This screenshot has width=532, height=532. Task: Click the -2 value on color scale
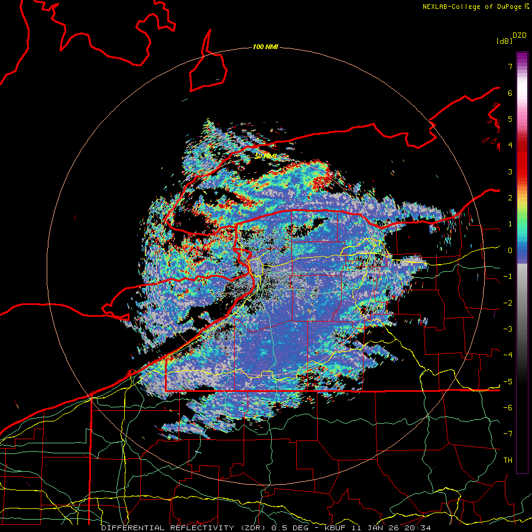click(x=508, y=303)
